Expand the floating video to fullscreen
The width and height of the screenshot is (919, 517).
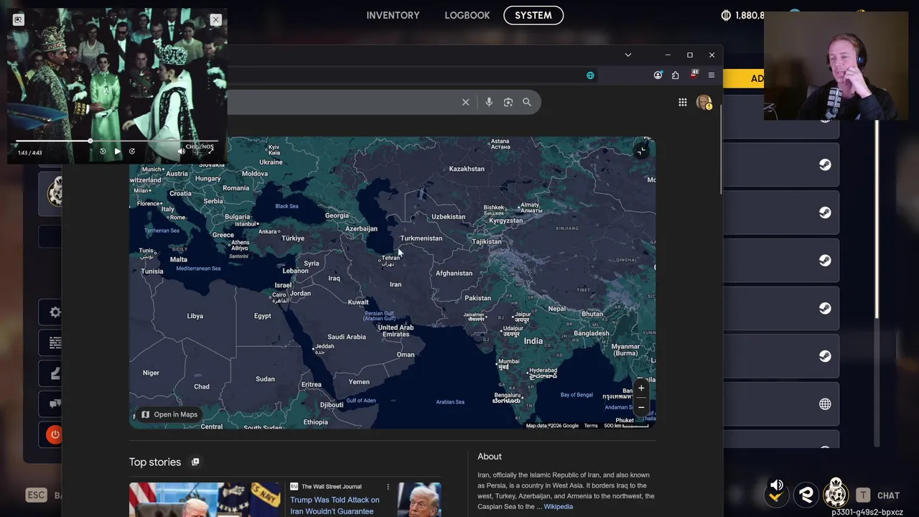point(211,152)
